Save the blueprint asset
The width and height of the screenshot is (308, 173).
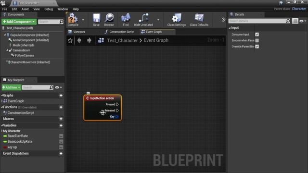pyautogui.click(x=96, y=20)
